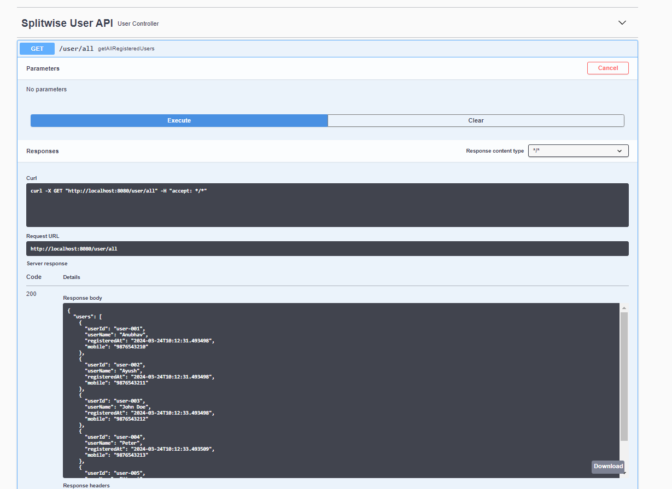Click the Response headers label
Viewport: 672px width, 489px height.
coord(86,486)
